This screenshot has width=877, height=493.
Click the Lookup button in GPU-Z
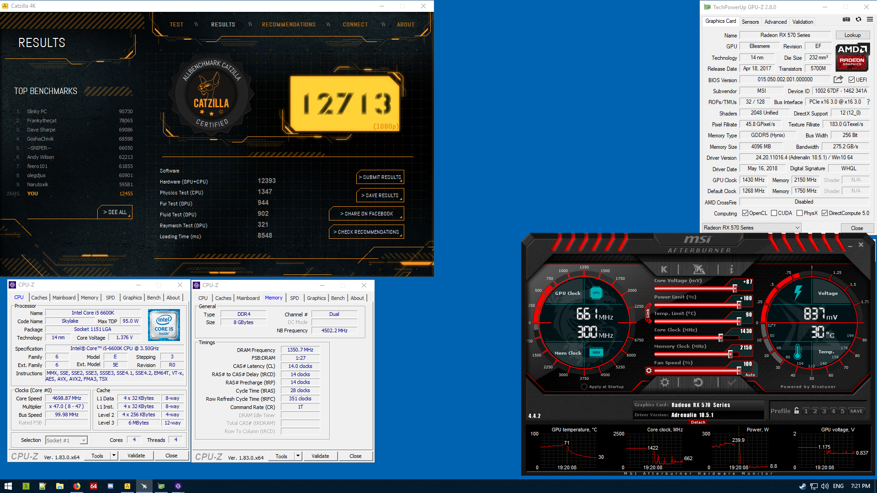click(852, 35)
